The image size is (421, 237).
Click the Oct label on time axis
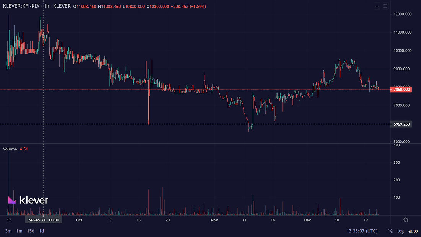[79, 220]
